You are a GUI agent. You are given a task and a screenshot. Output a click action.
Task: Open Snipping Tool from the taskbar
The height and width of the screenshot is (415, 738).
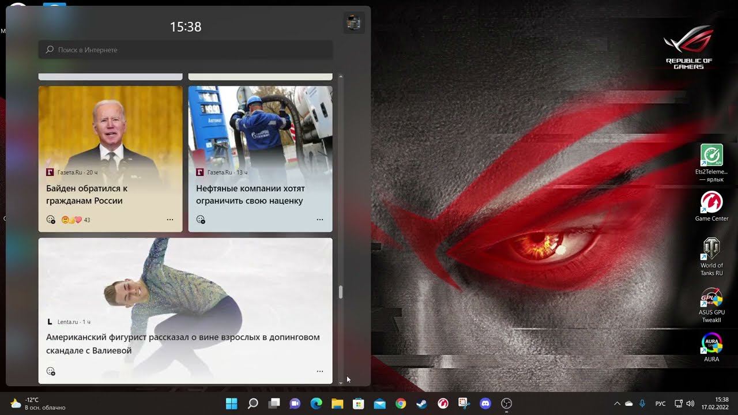tap(464, 403)
